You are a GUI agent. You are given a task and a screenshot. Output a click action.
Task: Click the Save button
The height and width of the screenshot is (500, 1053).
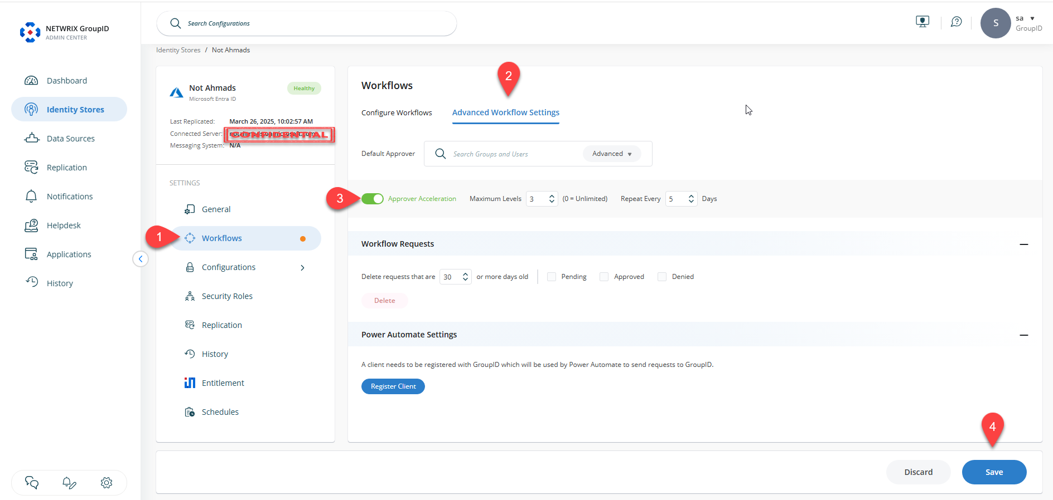(x=994, y=472)
